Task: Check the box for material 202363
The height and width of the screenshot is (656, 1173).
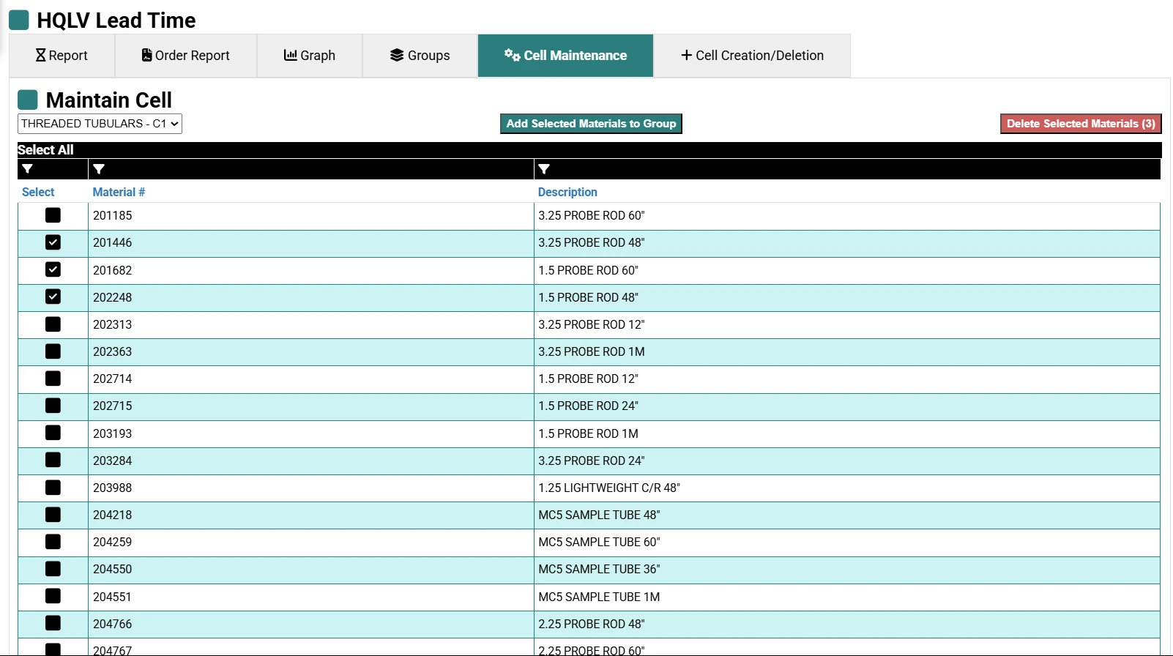Action: click(53, 351)
